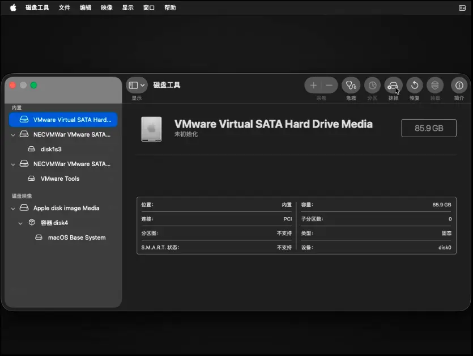Click the remove volume minus button

[x=329, y=86]
